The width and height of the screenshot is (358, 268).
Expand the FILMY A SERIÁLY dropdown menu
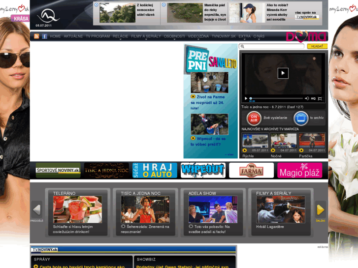point(146,36)
